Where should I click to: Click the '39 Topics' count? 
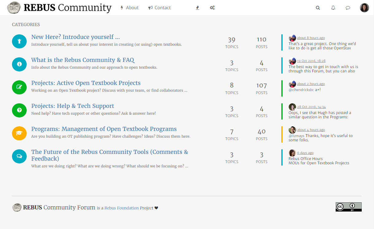pos(232,43)
